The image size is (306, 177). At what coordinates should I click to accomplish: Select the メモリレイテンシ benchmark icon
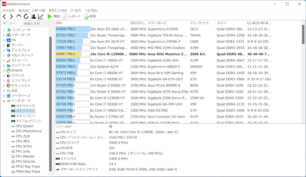(x=13, y=121)
